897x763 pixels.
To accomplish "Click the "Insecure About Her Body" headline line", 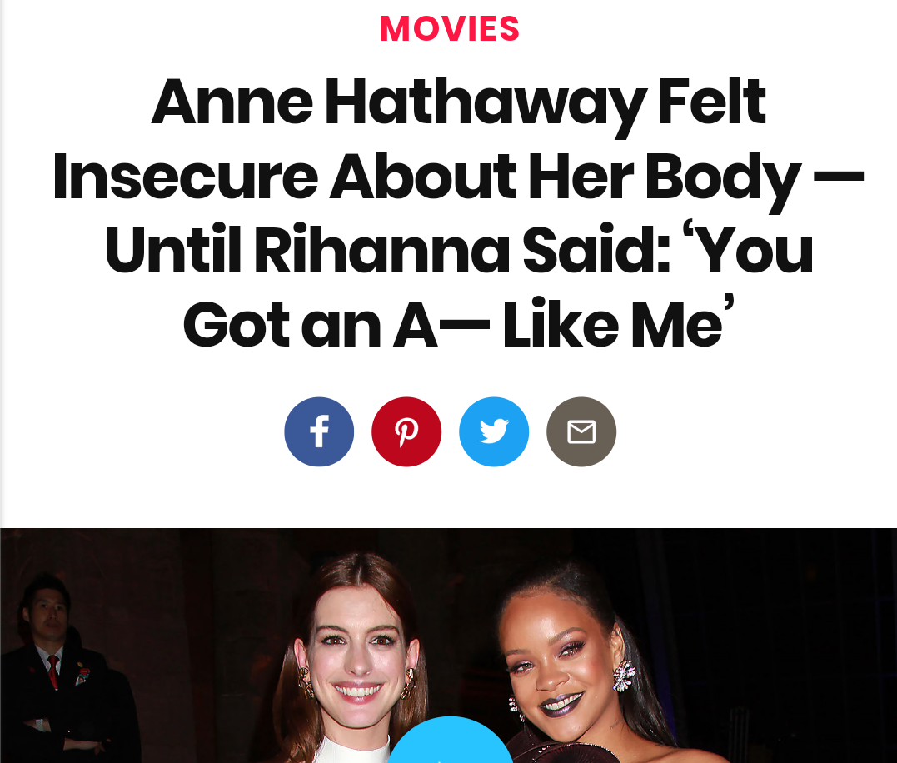I will coord(457,178).
